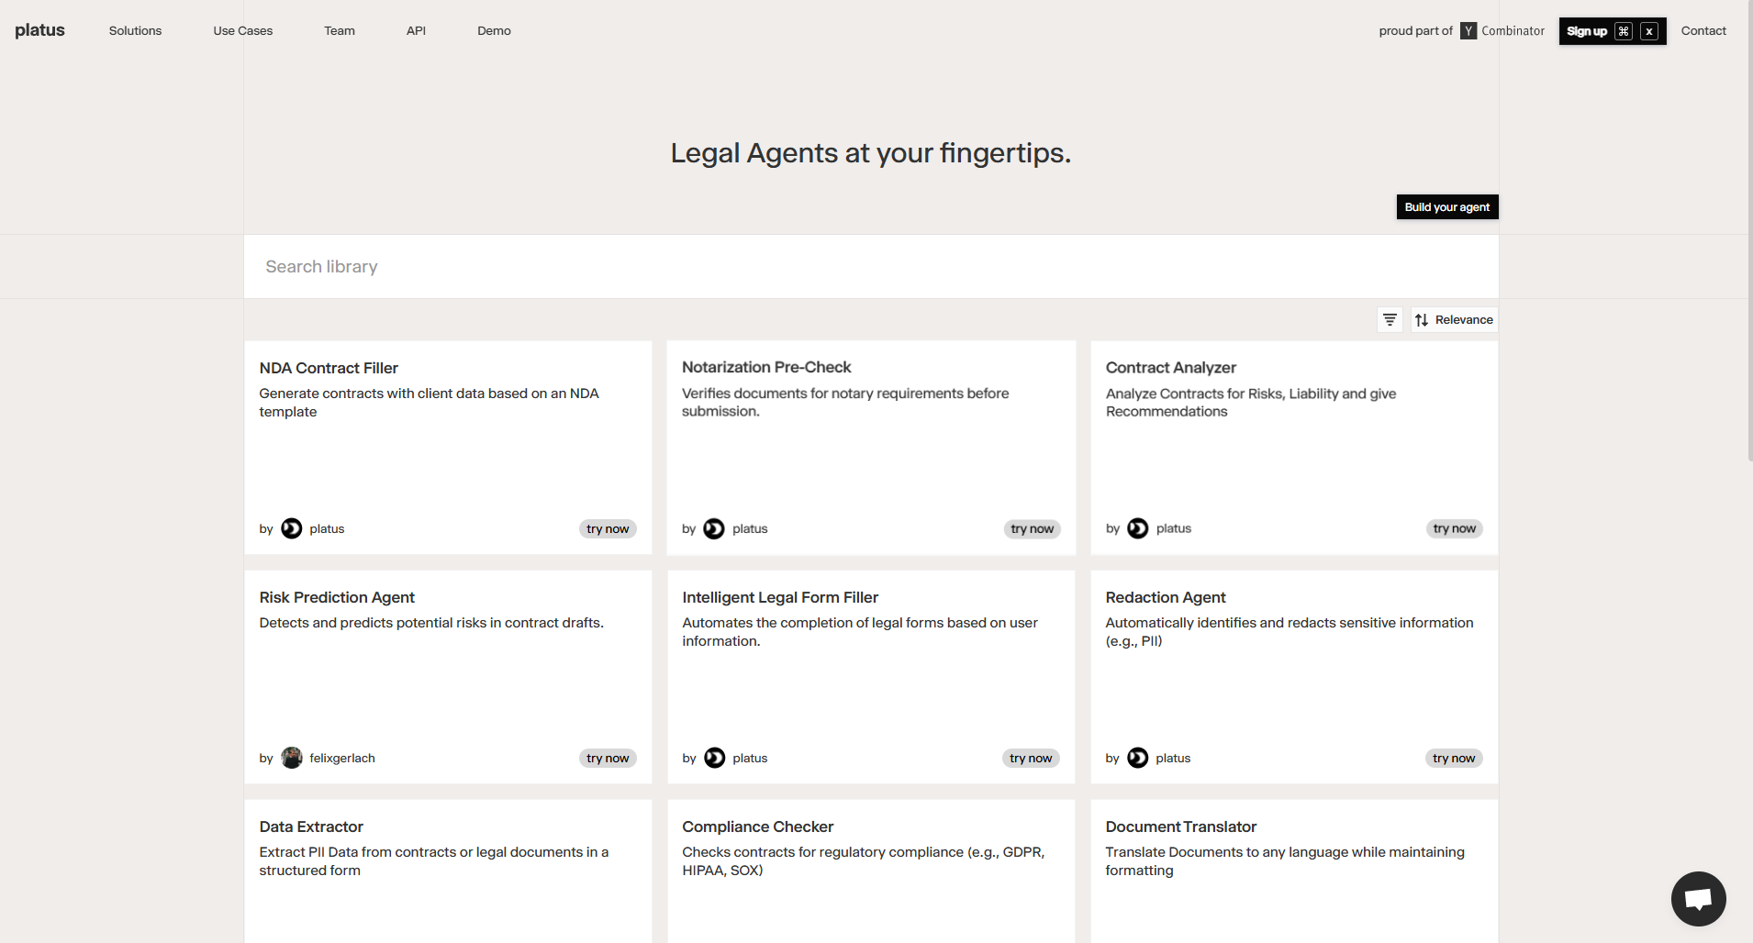The image size is (1753, 943).
Task: Click the platus author icon on Redaction Agent
Action: click(1137, 758)
